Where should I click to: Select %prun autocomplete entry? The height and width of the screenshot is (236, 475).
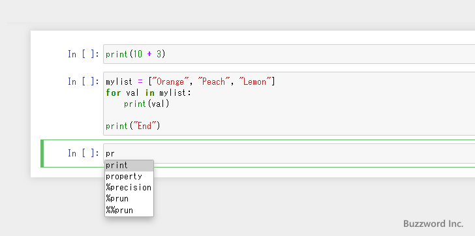pos(129,199)
